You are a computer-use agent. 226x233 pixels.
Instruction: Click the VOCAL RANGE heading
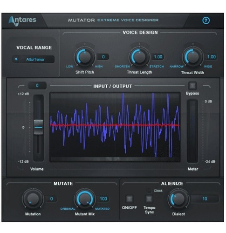[34, 48]
